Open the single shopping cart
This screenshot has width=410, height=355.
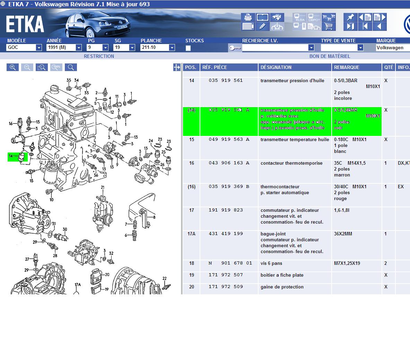click(329, 26)
